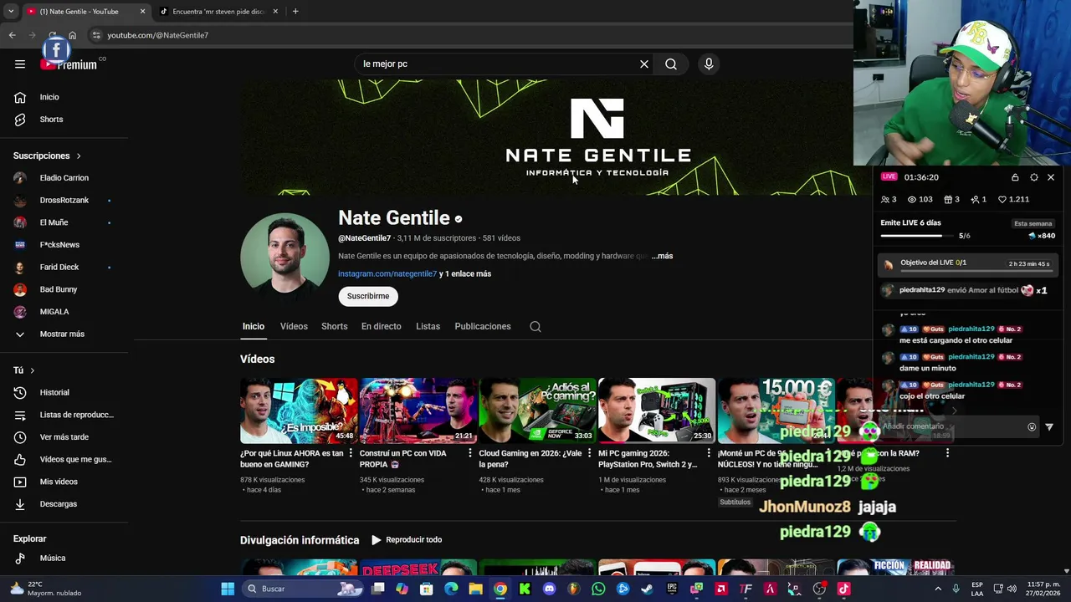Click the browser back arrow
The height and width of the screenshot is (602, 1071).
pyautogui.click(x=12, y=35)
